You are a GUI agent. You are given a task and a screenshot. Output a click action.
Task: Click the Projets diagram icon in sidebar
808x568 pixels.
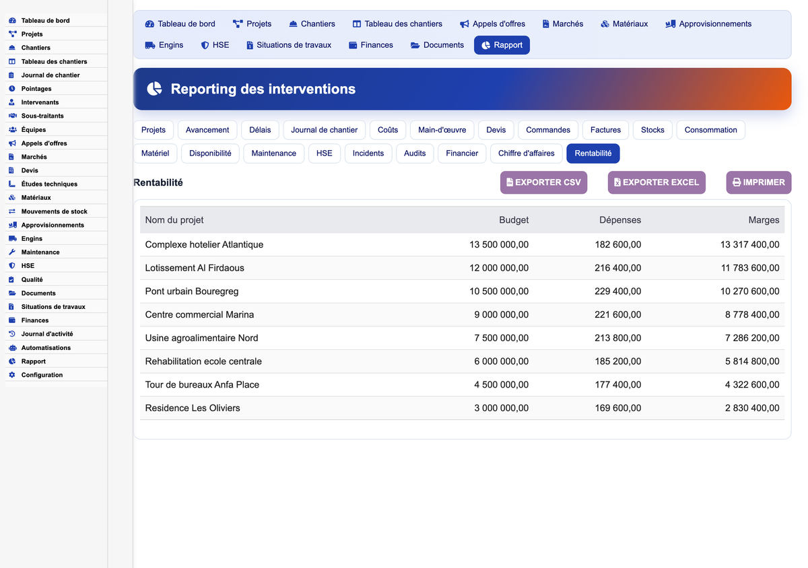tap(12, 34)
